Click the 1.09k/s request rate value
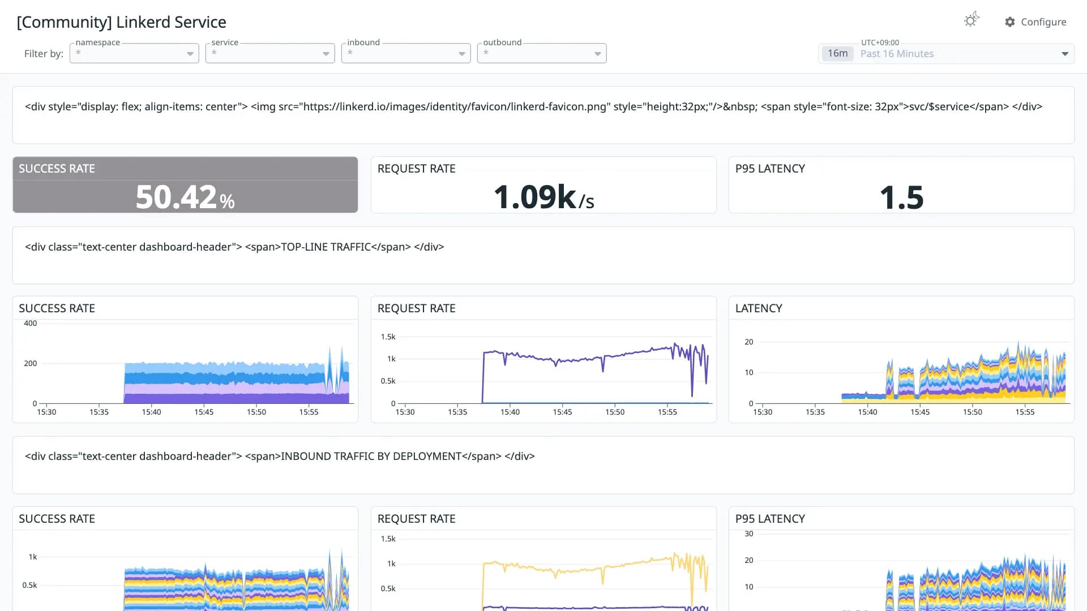This screenshot has width=1087, height=611. point(543,197)
